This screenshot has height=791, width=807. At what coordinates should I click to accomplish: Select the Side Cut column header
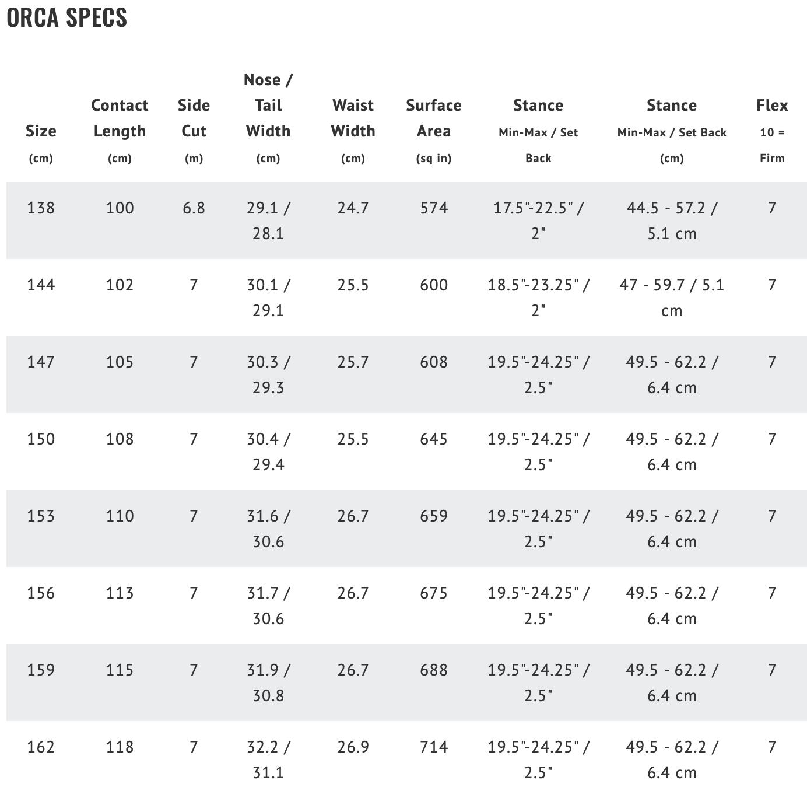pos(194,118)
